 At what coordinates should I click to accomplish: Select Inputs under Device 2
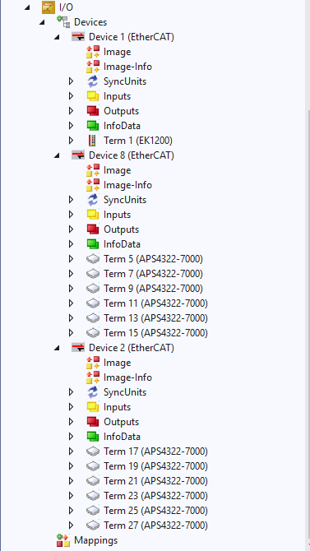point(117,407)
